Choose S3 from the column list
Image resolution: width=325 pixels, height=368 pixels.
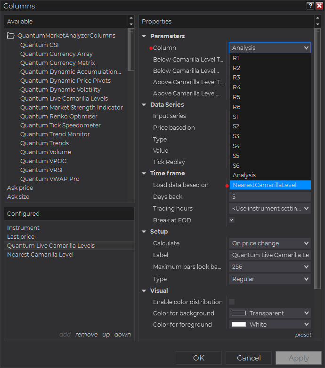point(270,136)
